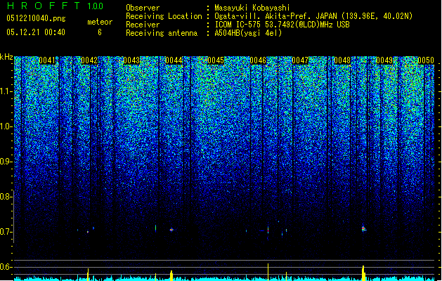Click the date stamp 05.12.21 00:40
Viewport: 442px width, 281px height.
(x=36, y=32)
